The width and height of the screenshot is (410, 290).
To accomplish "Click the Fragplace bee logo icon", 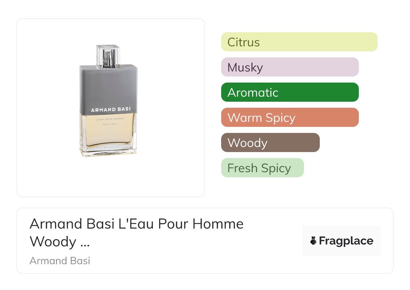I will (x=313, y=241).
